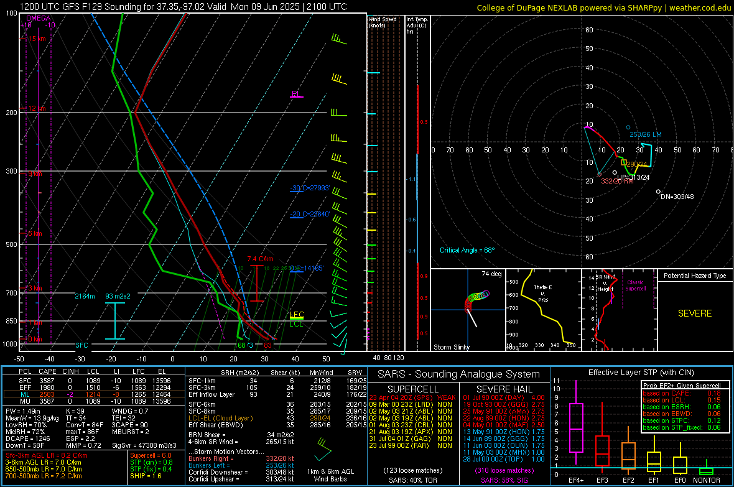
Task: Click the SARS - Sounding Analogue System heading
Action: coord(459,374)
